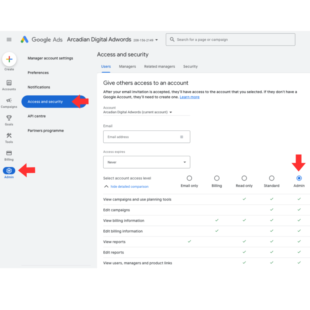
Task: Click the colorful plus Create button
Action: tap(9, 59)
